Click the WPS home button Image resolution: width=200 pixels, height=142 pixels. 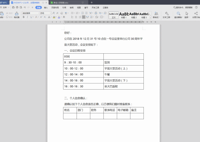click(x=4, y=2)
